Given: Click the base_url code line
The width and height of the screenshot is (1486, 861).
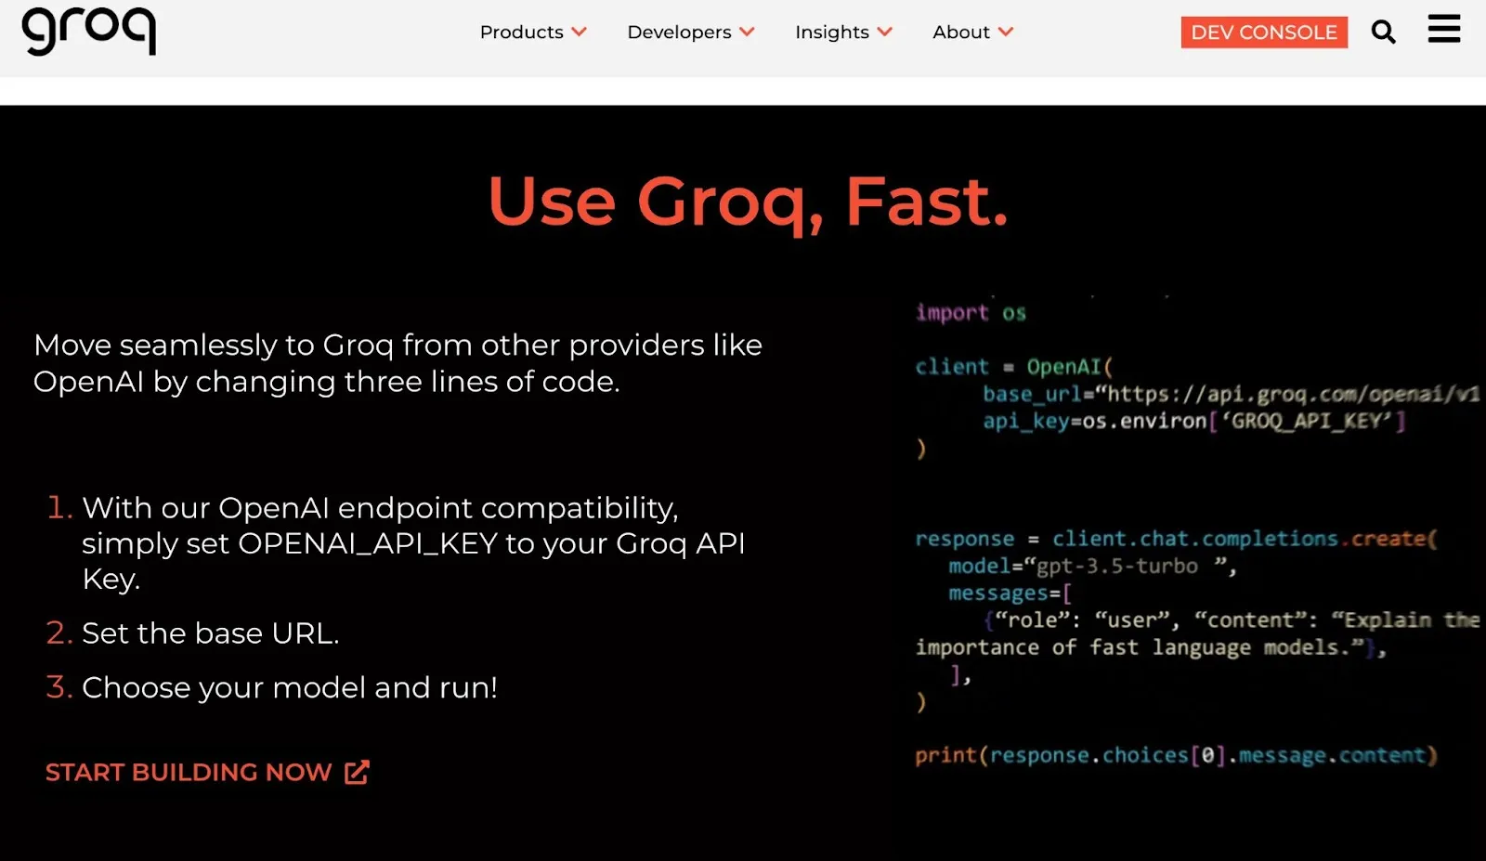Looking at the screenshot, I should pos(1232,394).
